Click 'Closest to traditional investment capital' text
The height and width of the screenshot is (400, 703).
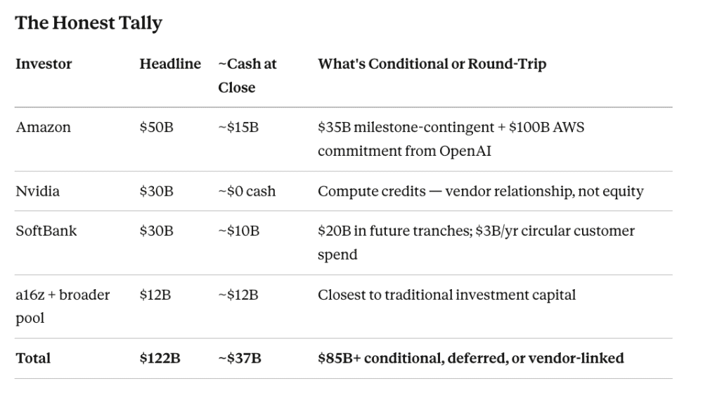(x=446, y=295)
